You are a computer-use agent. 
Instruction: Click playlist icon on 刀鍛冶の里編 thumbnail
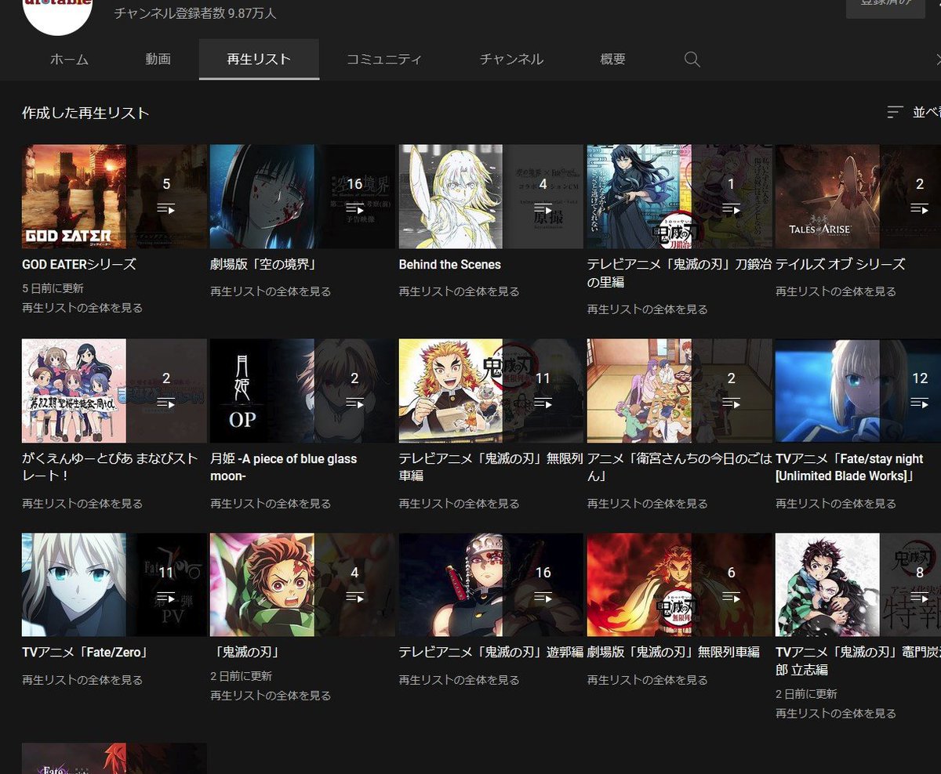[x=731, y=208]
